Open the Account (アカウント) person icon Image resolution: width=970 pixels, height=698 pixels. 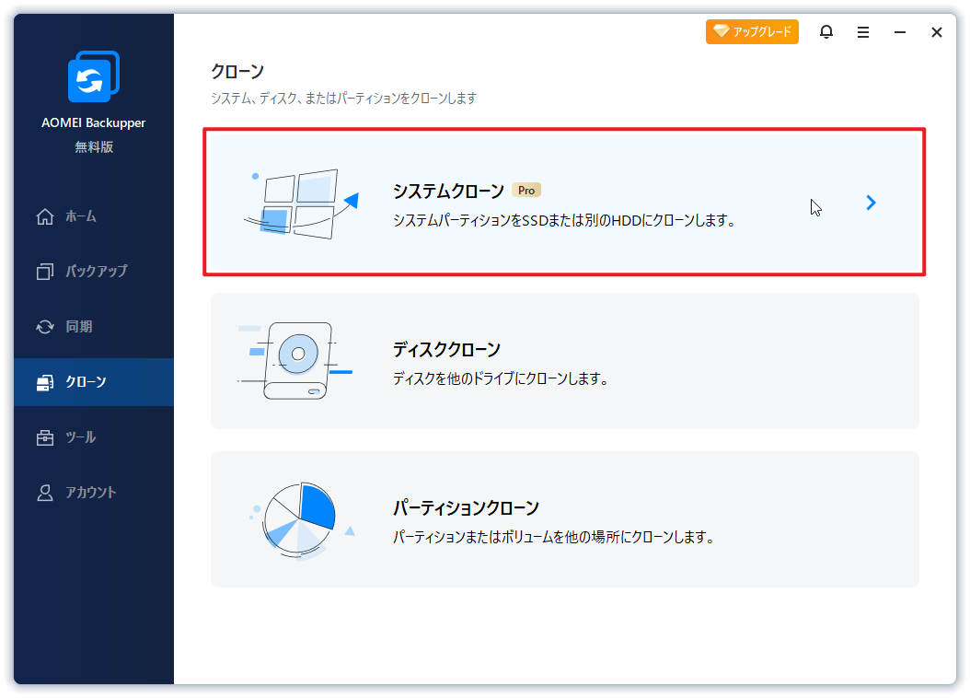[x=45, y=493]
